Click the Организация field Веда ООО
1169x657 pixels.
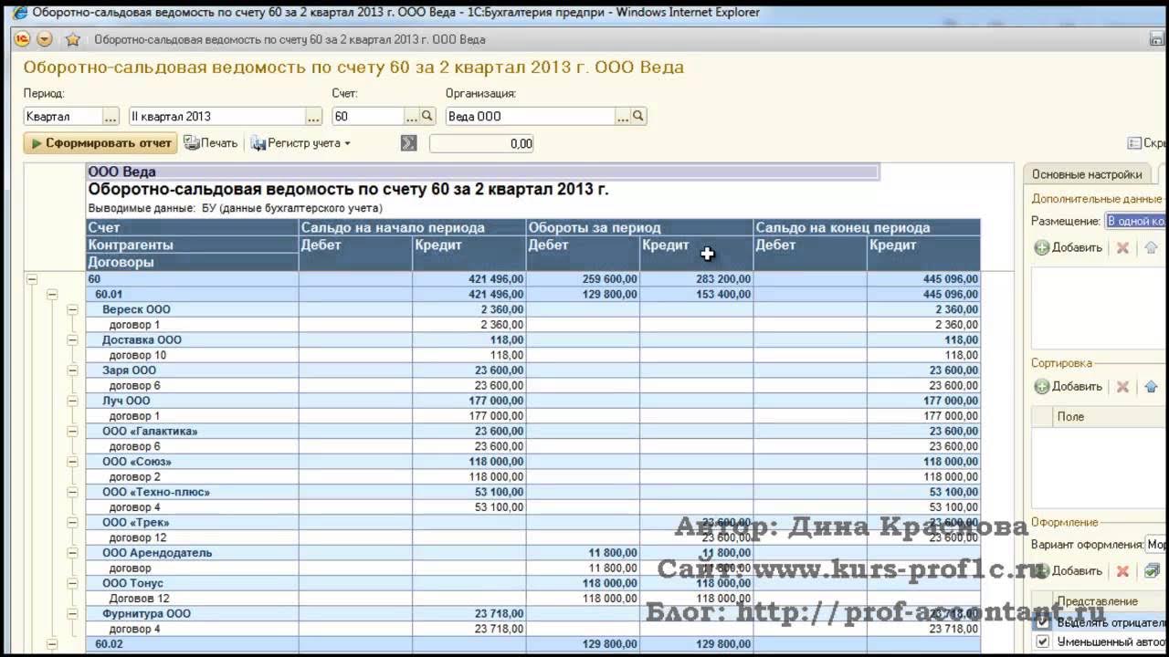[531, 117]
